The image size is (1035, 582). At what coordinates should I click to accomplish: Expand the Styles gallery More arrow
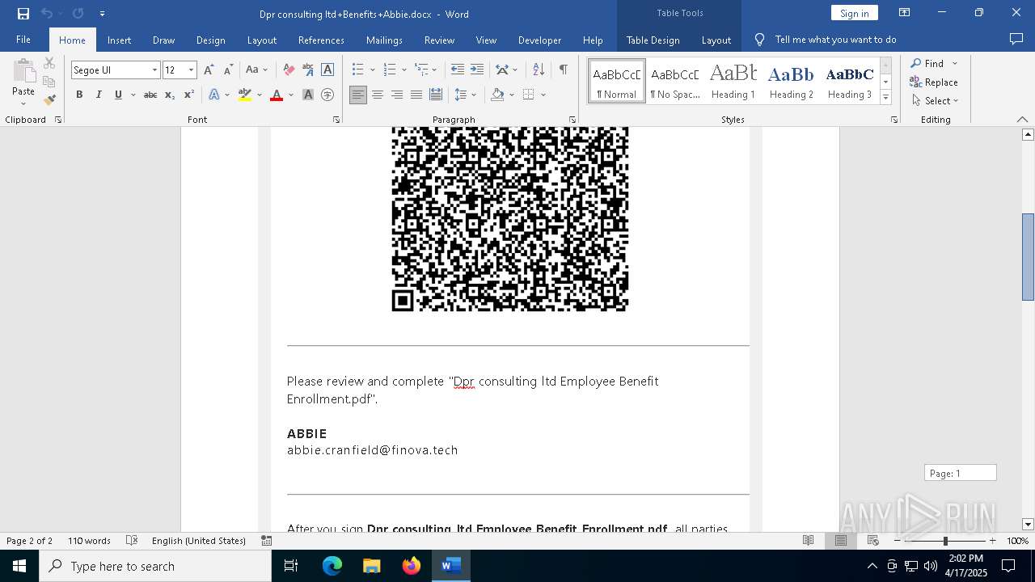[885, 98]
